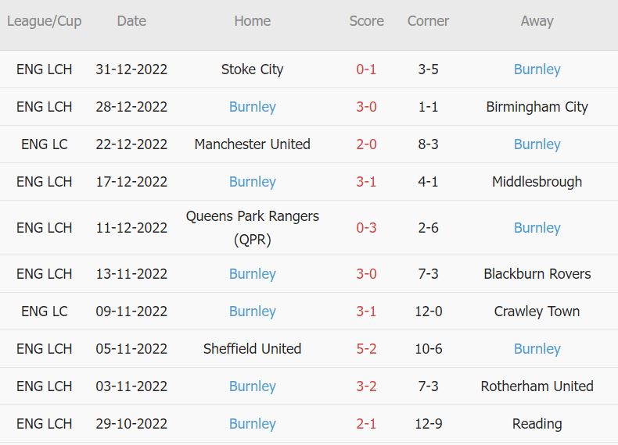The image size is (618, 445).
Task: Select Burnley link in Middlesbrough match row
Action: point(252,182)
